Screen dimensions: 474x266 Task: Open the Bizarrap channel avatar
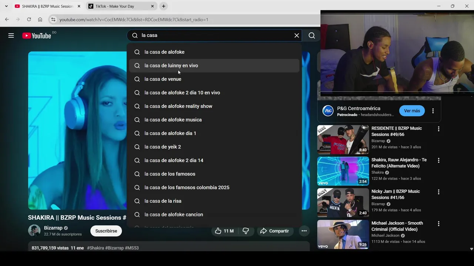point(34,231)
